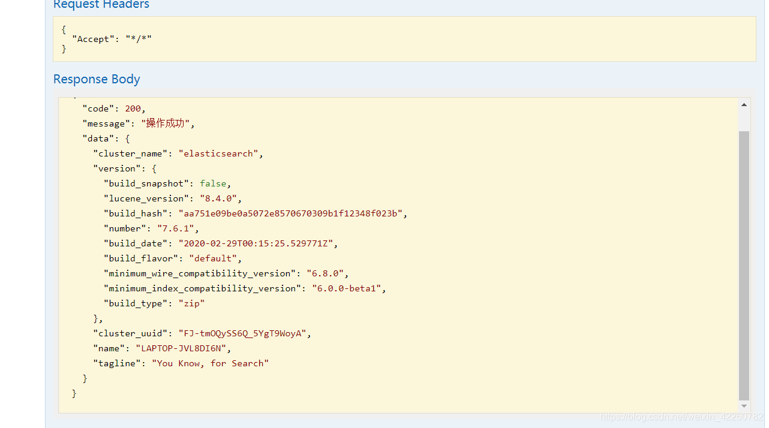
Task: Click the "data": { line
Action: [106, 138]
